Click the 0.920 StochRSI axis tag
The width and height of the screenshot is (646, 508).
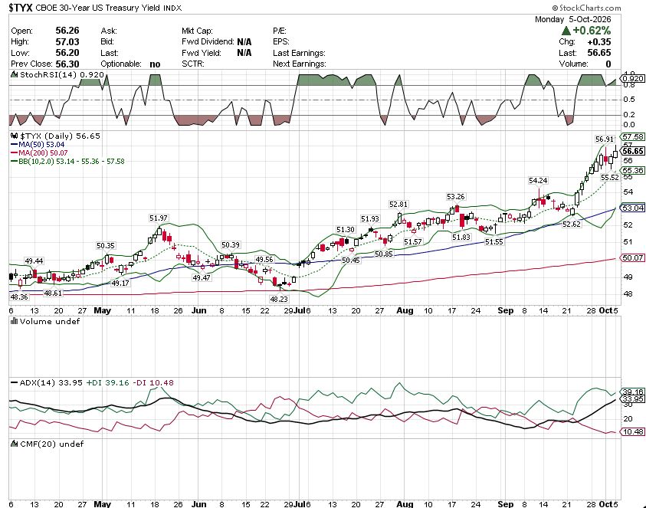[633, 78]
